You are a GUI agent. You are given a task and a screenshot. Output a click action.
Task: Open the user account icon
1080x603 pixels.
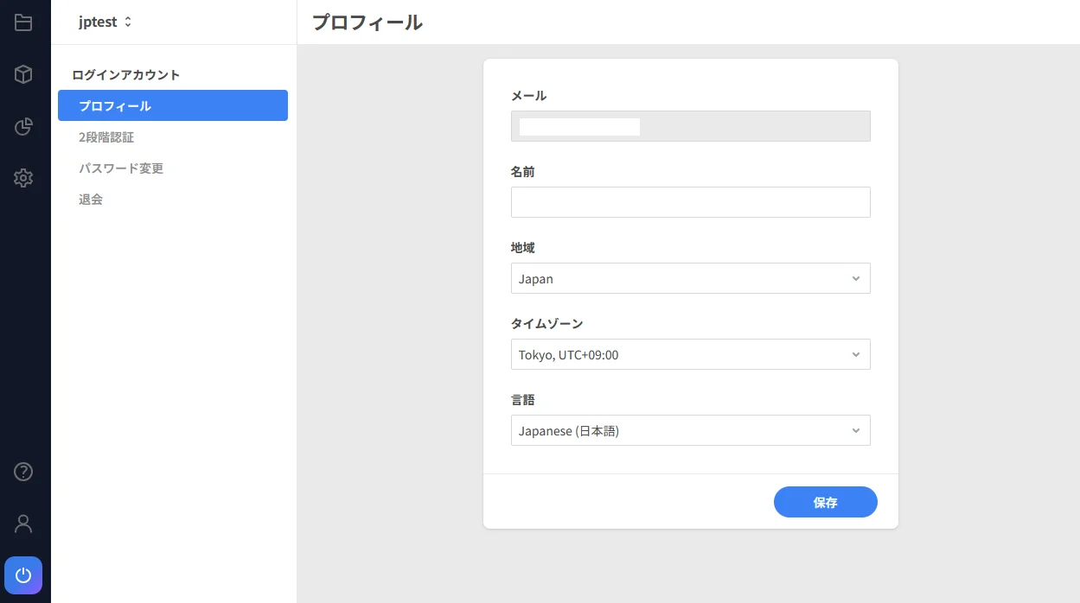click(23, 524)
